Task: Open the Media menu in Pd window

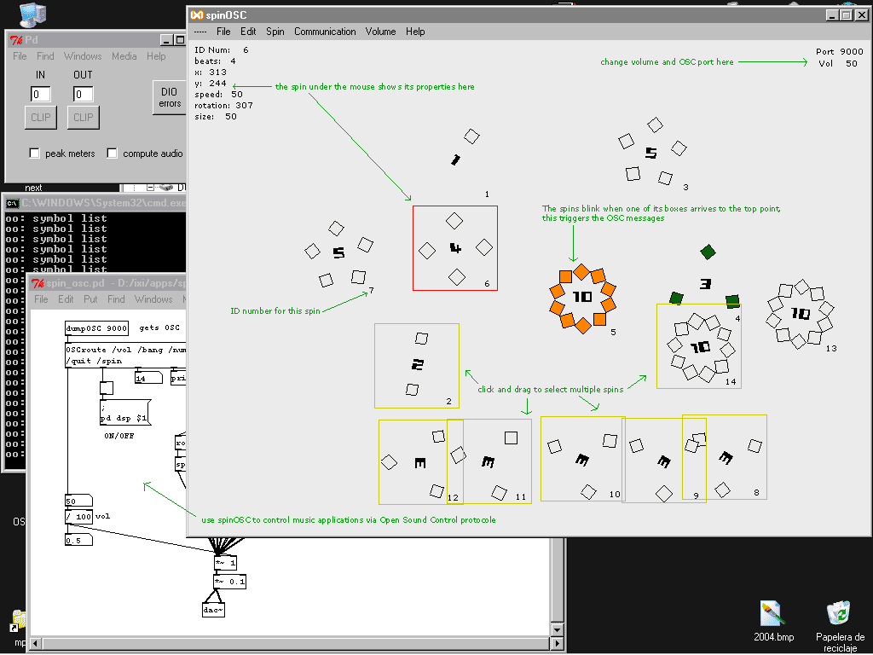Action: click(x=124, y=56)
